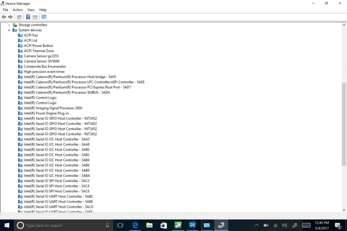The height and width of the screenshot is (231, 347).
Task: Select High precision event timer
Action: click(x=44, y=72)
